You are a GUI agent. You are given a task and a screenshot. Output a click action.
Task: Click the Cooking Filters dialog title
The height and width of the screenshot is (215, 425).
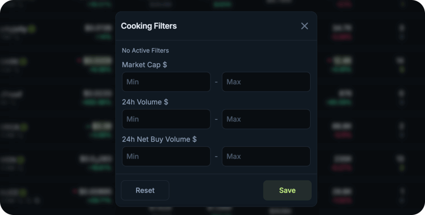point(149,26)
